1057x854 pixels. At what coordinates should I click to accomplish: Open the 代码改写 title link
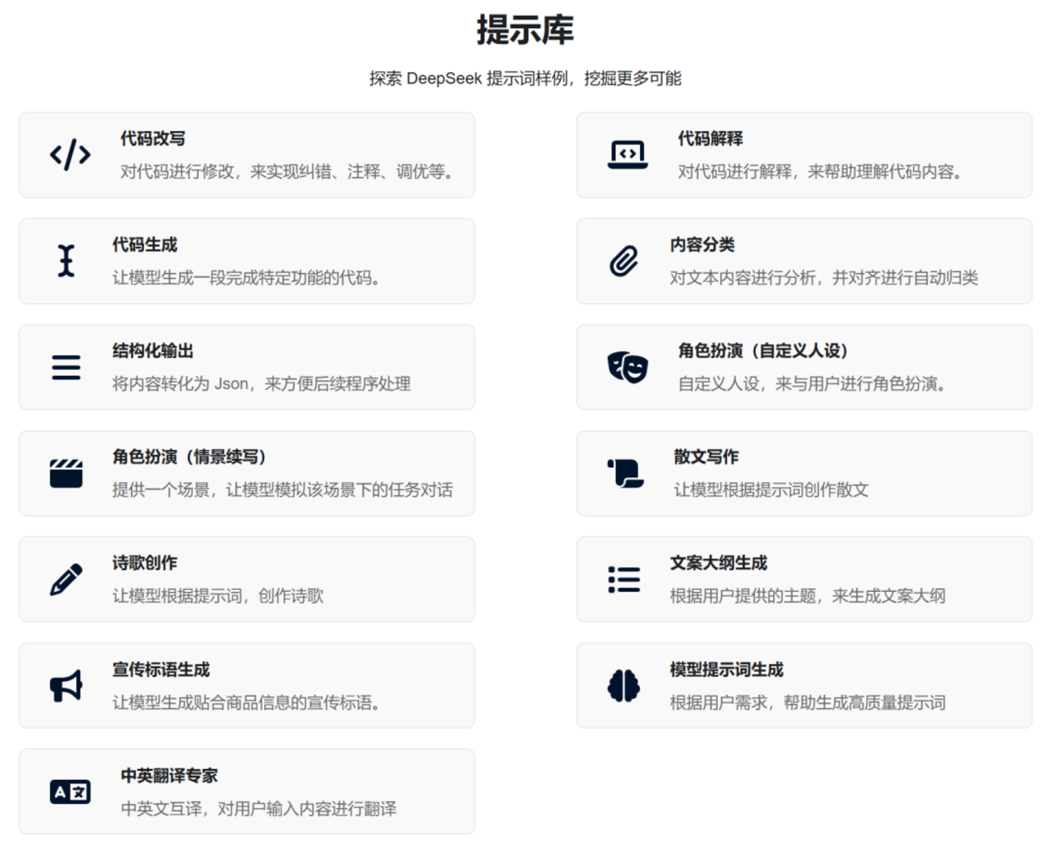[153, 139]
